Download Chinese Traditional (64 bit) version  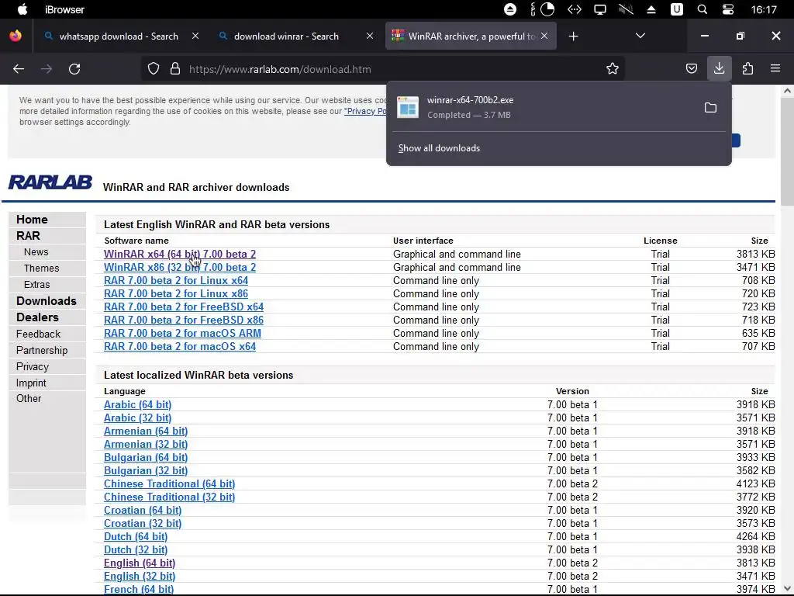tap(170, 483)
